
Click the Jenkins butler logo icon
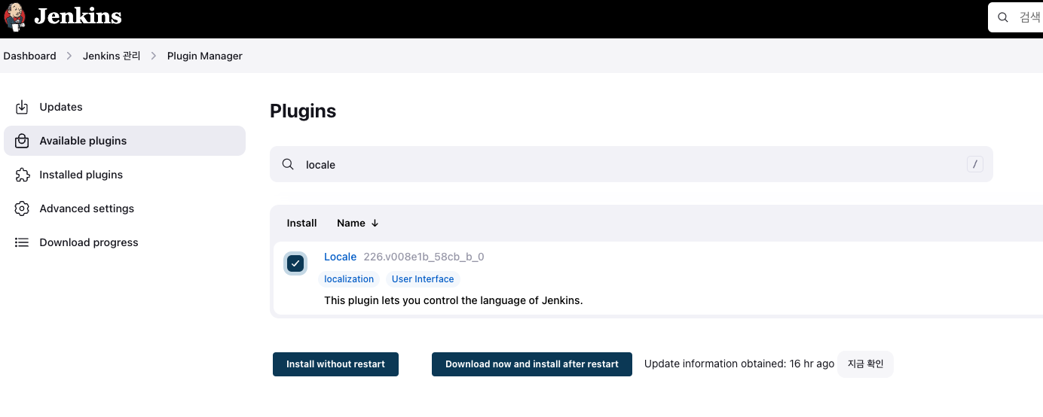(x=14, y=17)
